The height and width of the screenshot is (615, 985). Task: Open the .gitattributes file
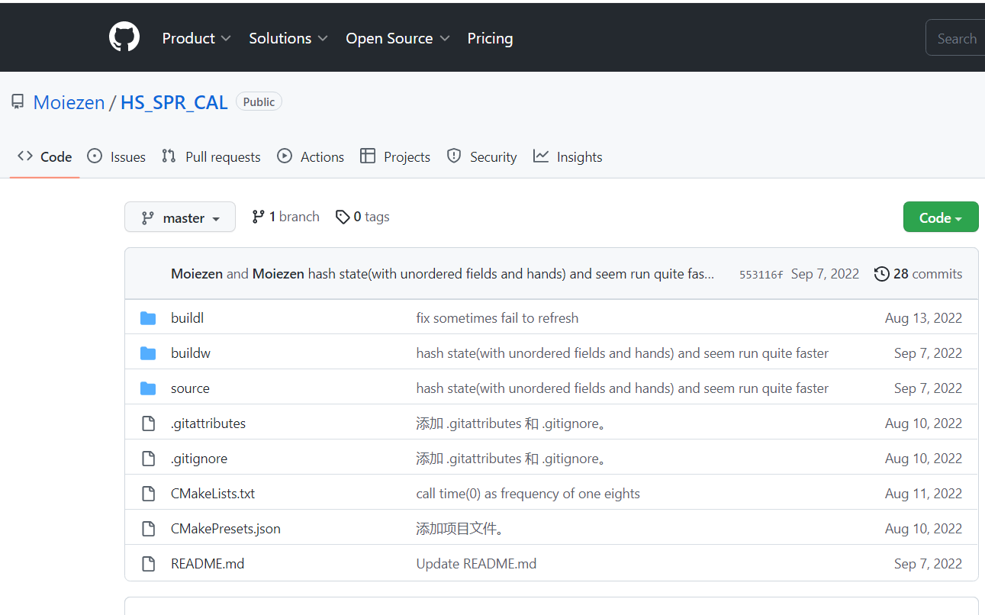coord(208,423)
